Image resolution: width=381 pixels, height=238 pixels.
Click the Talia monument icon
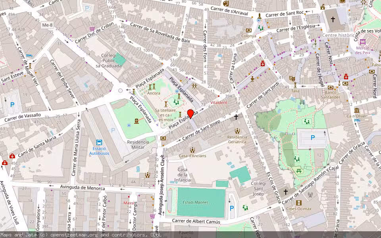(x=295, y=85)
